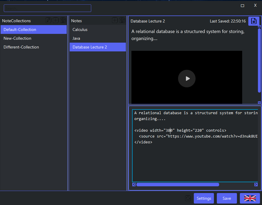Viewport: 262px width, 205px height.
Task: Add a new note with the plus icon
Action: [115, 20]
